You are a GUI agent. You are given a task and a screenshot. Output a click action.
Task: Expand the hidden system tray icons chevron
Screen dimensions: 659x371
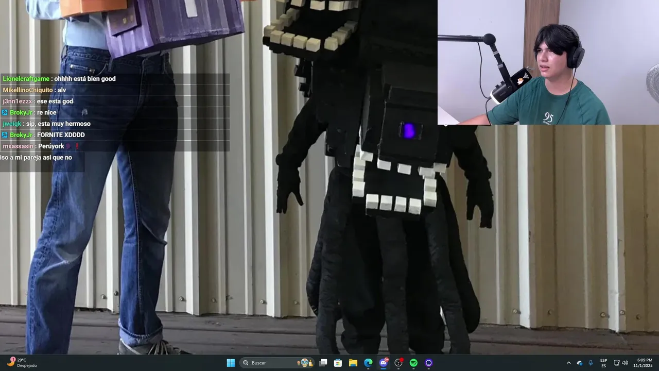[568, 363]
